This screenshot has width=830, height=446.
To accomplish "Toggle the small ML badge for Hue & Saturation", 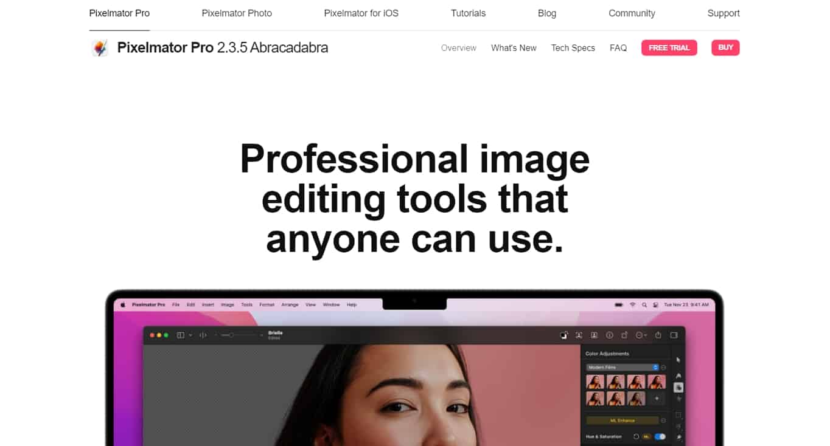I will (646, 436).
